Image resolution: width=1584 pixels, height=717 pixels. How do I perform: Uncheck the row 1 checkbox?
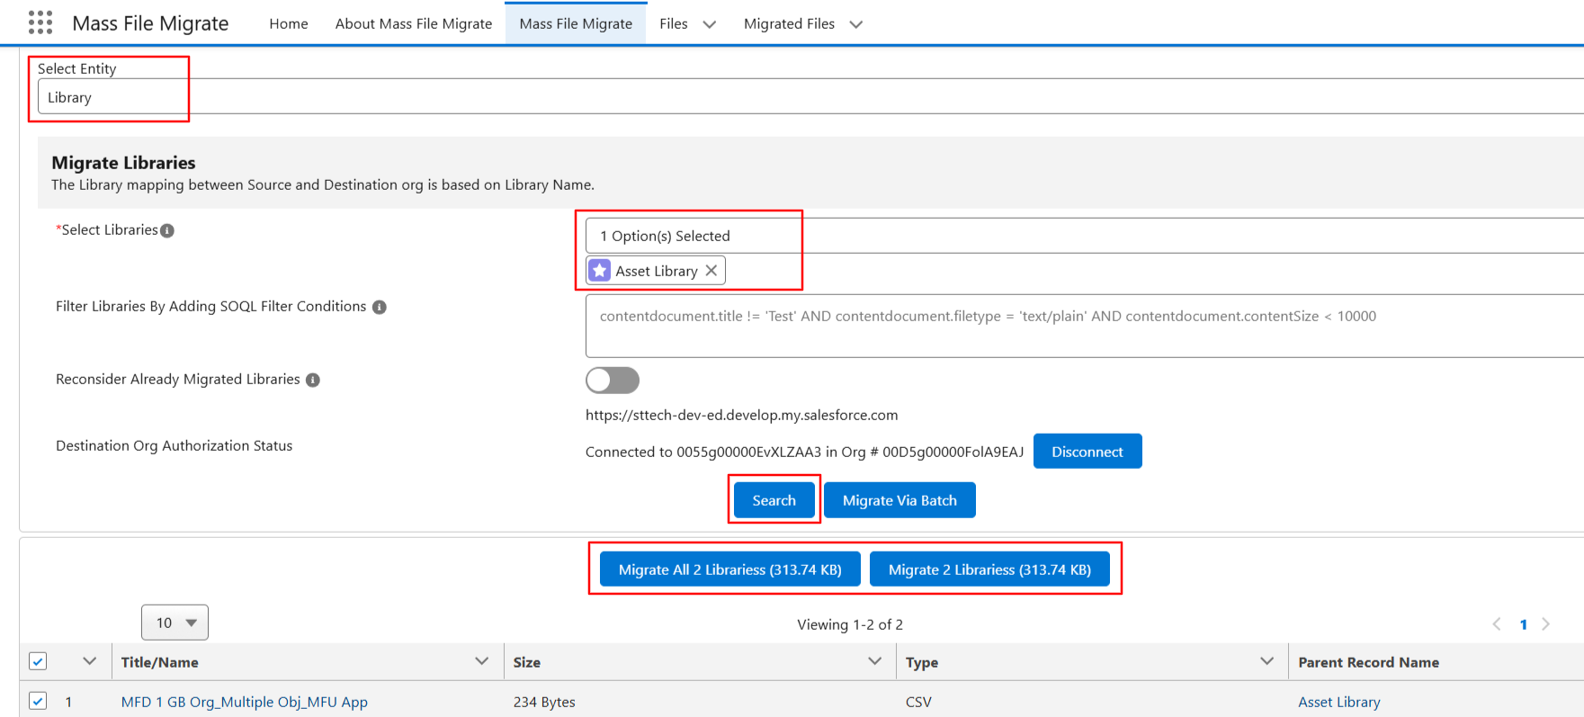[x=38, y=701]
